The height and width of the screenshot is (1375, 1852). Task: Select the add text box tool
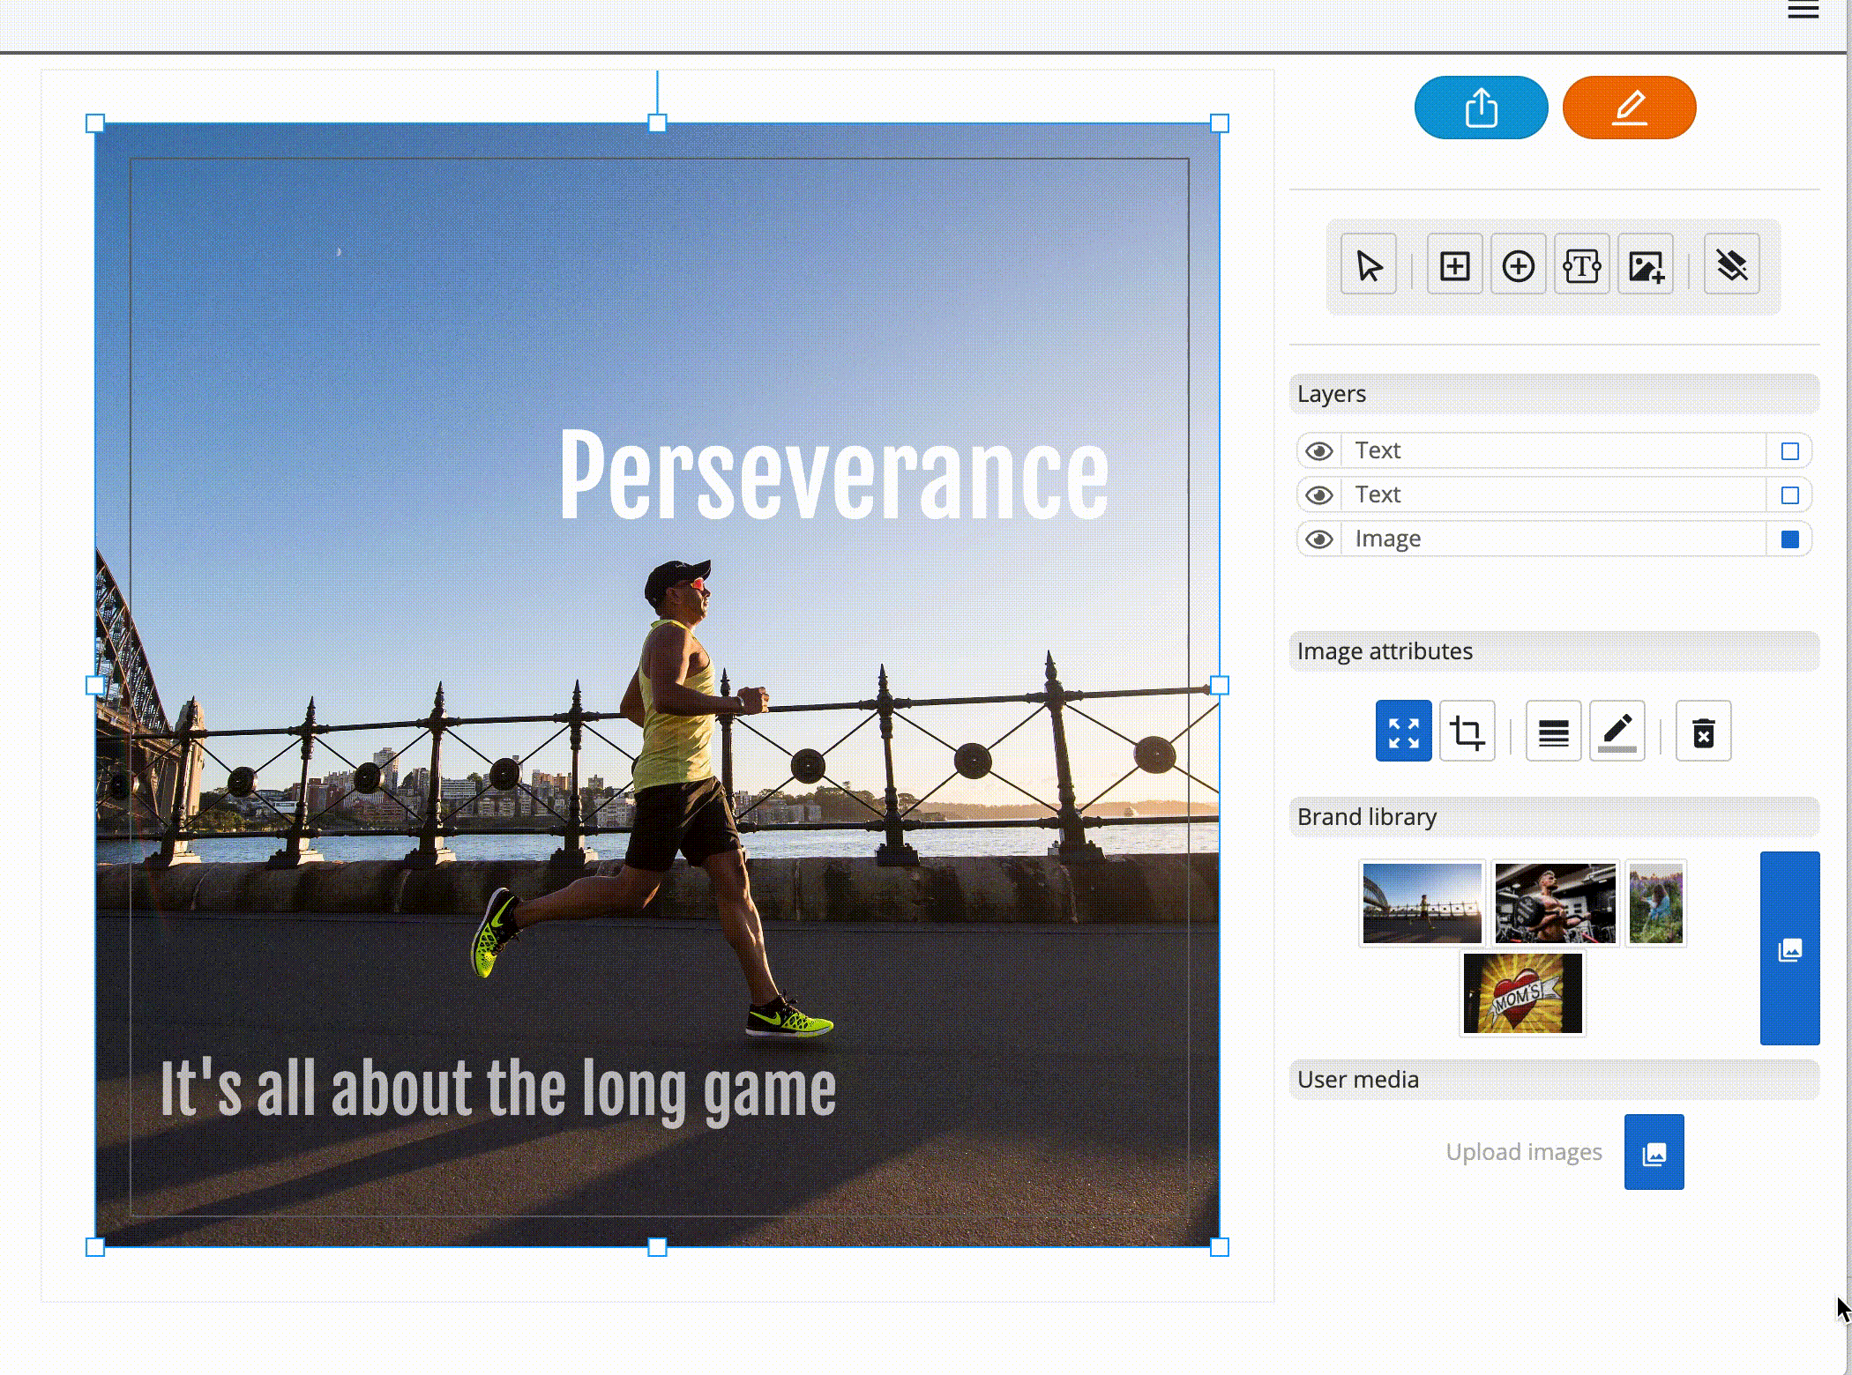point(1581,265)
